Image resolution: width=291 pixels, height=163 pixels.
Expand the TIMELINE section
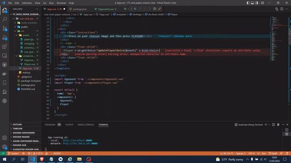(25, 129)
